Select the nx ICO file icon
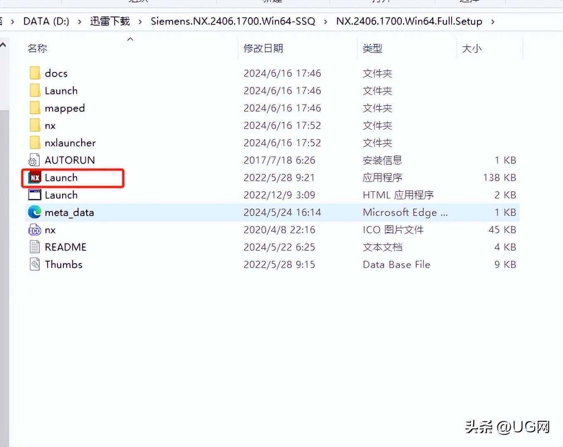This screenshot has height=447, width=563. 35,230
